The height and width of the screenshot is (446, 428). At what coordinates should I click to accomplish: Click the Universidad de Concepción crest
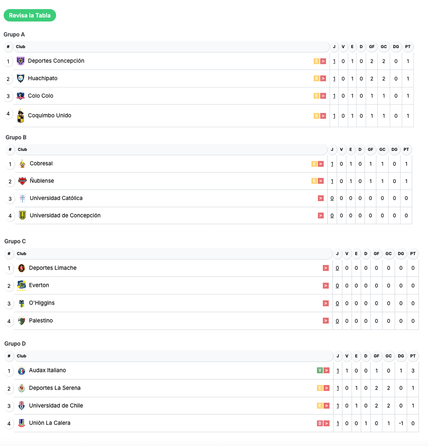tap(23, 215)
